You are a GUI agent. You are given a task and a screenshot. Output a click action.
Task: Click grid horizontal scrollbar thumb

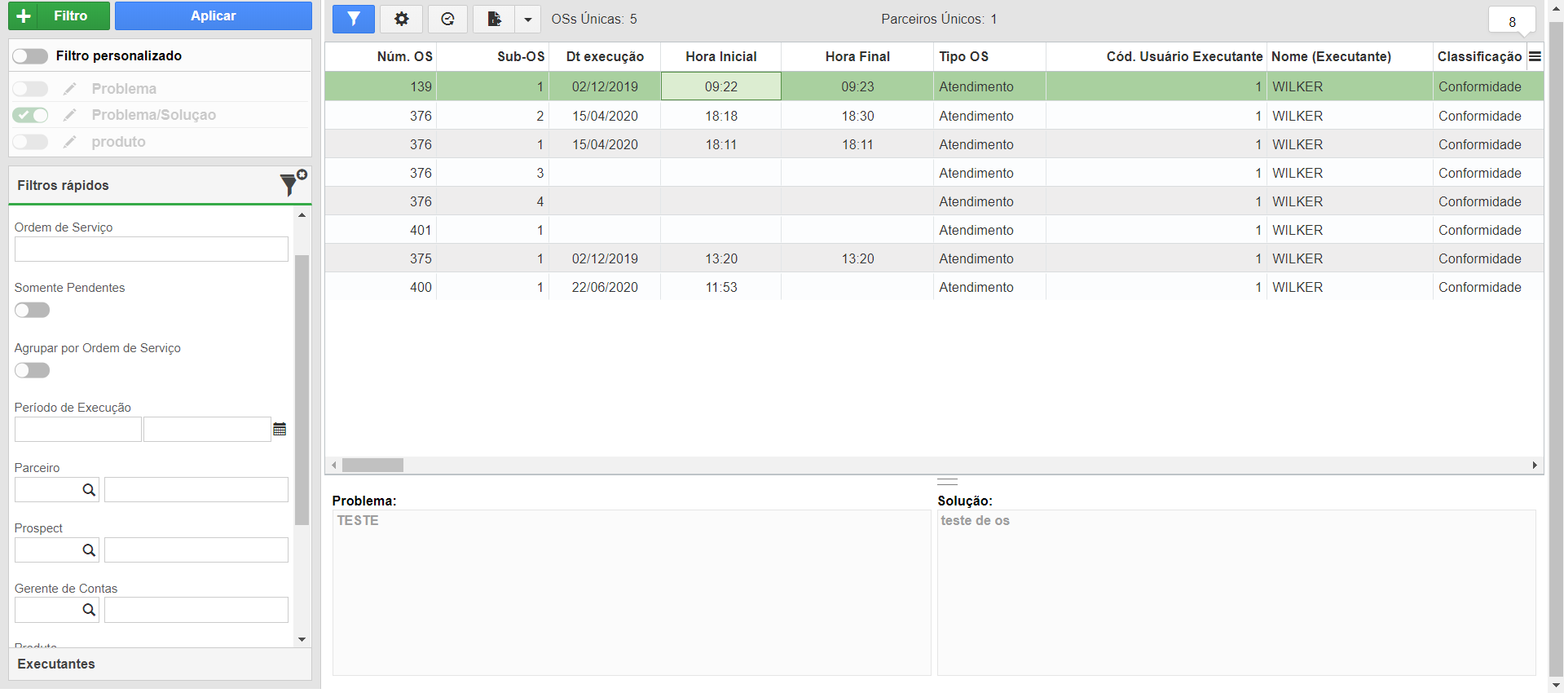(372, 465)
